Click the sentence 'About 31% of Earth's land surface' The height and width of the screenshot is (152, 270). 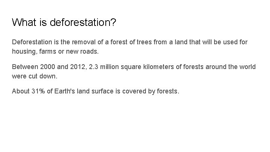click(x=96, y=91)
